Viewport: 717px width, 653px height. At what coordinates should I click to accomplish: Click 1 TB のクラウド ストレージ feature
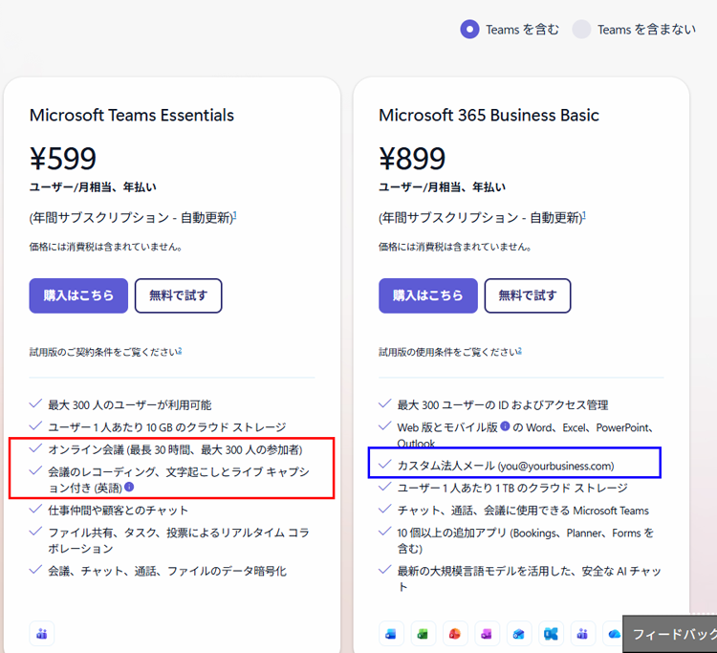(x=512, y=488)
